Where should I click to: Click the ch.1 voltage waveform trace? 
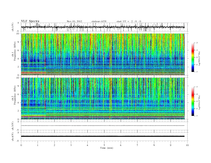(103, 27)
